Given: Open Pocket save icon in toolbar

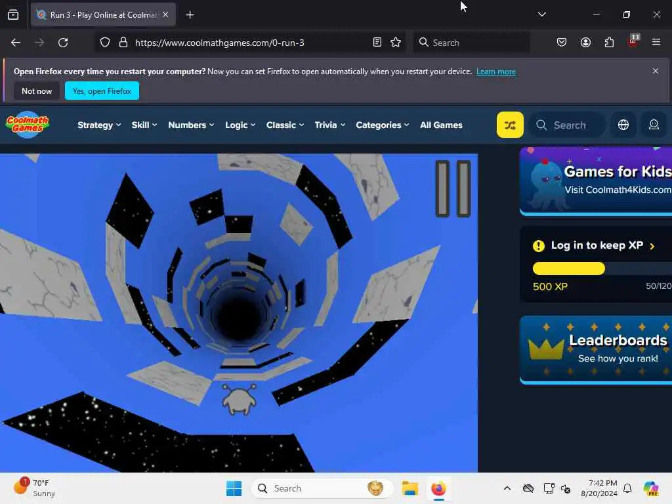Looking at the screenshot, I should [x=562, y=43].
